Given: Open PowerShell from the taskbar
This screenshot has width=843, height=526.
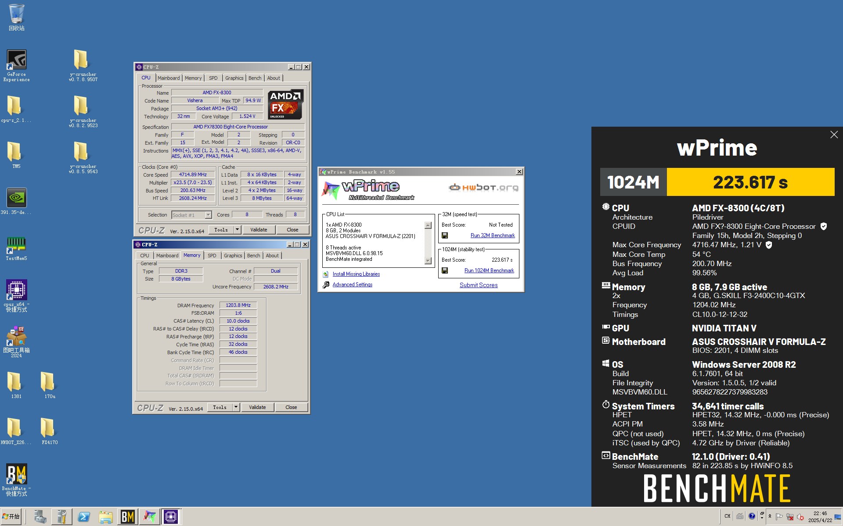Looking at the screenshot, I should 84,517.
